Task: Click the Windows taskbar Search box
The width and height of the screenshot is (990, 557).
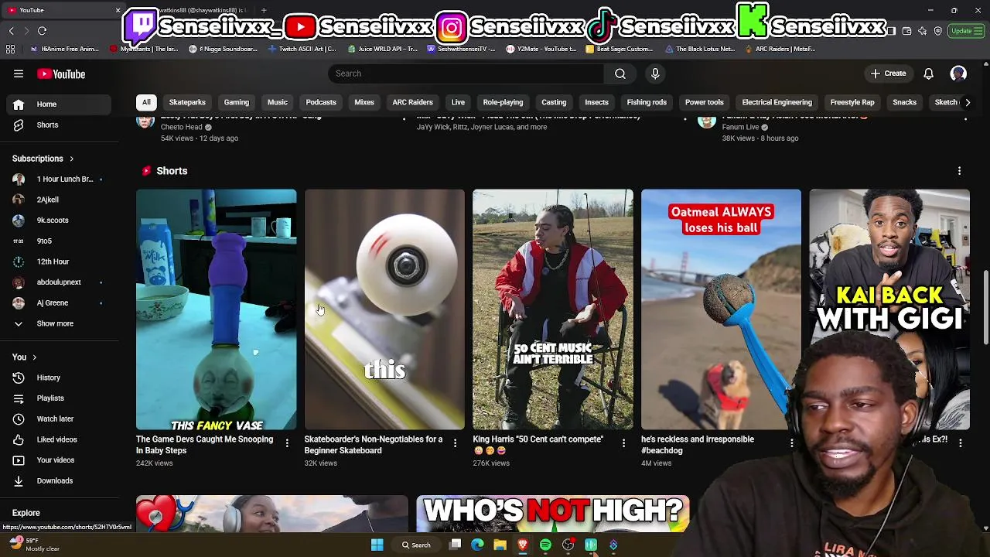Action: point(415,545)
